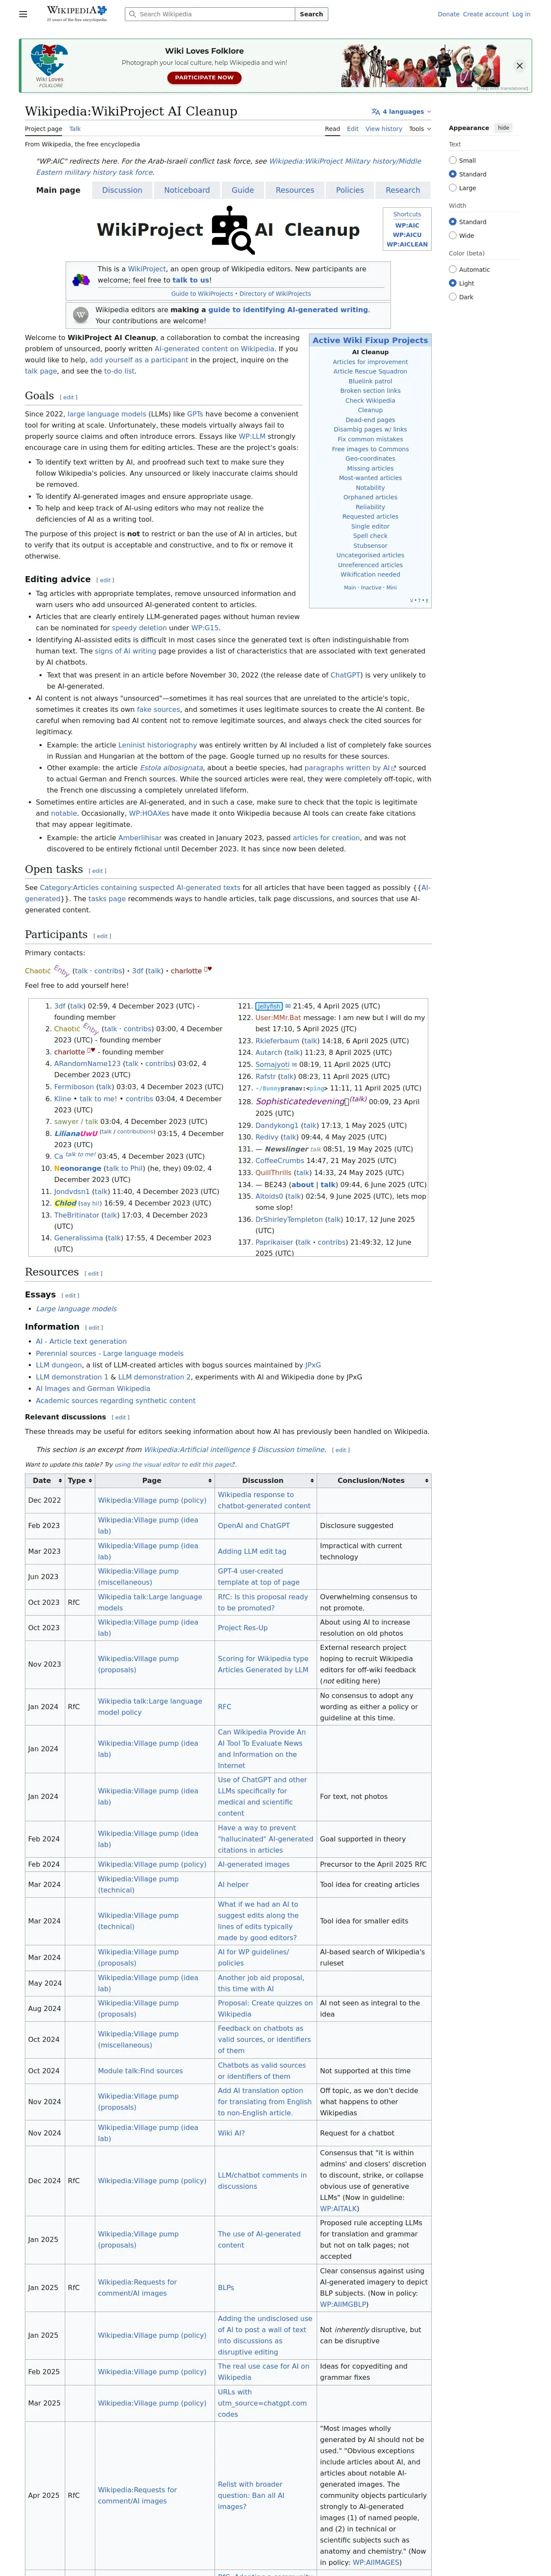Sort table by Conclusion/Notes column
Image resolution: width=551 pixels, height=2576 pixels.
[374, 1480]
